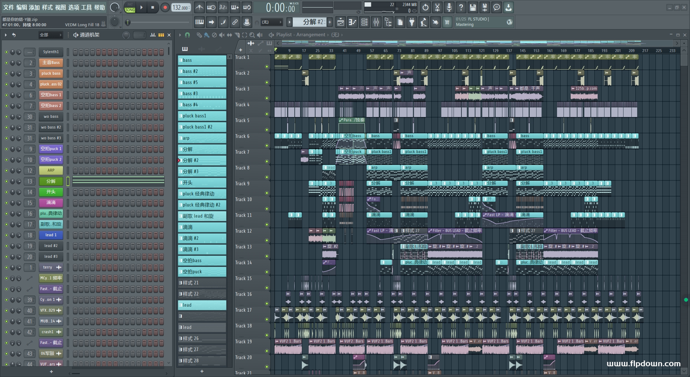Image resolution: width=690 pixels, height=377 pixels.
Task: Open the 编辑 menu
Action: [x=21, y=7]
